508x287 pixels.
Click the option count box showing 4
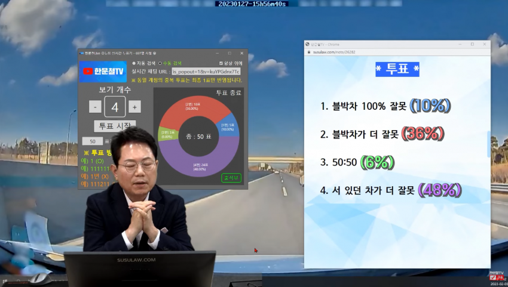pyautogui.click(x=115, y=107)
